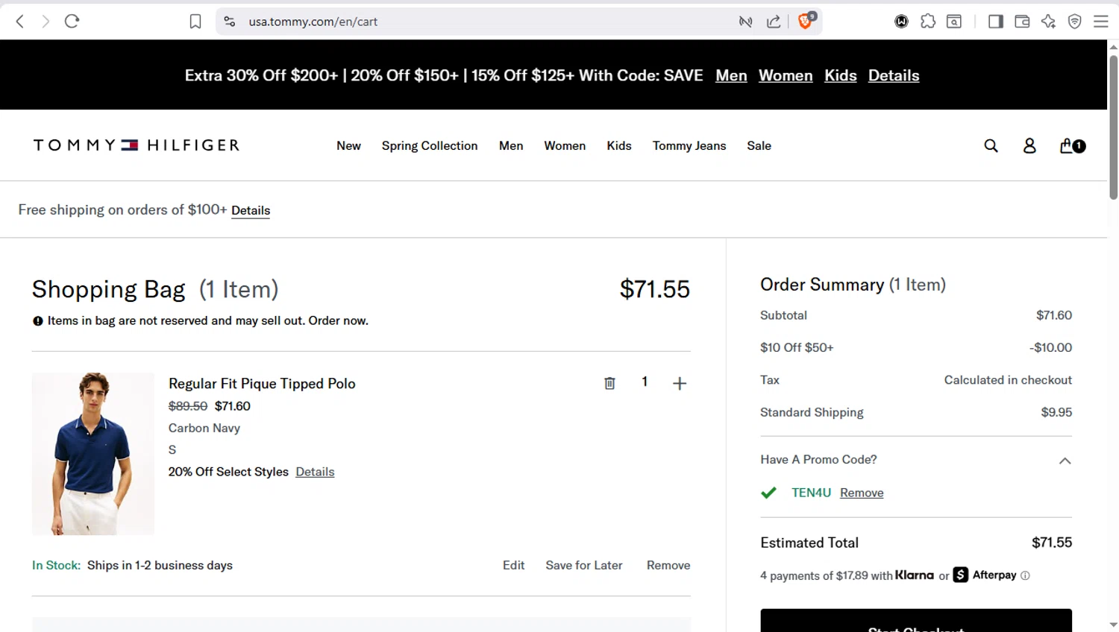Collapse the Have A Promo Code section
This screenshot has height=632, width=1119.
click(x=1065, y=461)
